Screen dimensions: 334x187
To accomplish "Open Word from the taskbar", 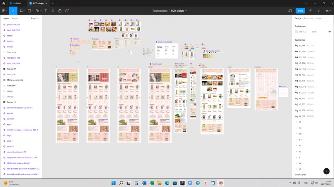I will pos(144,183).
